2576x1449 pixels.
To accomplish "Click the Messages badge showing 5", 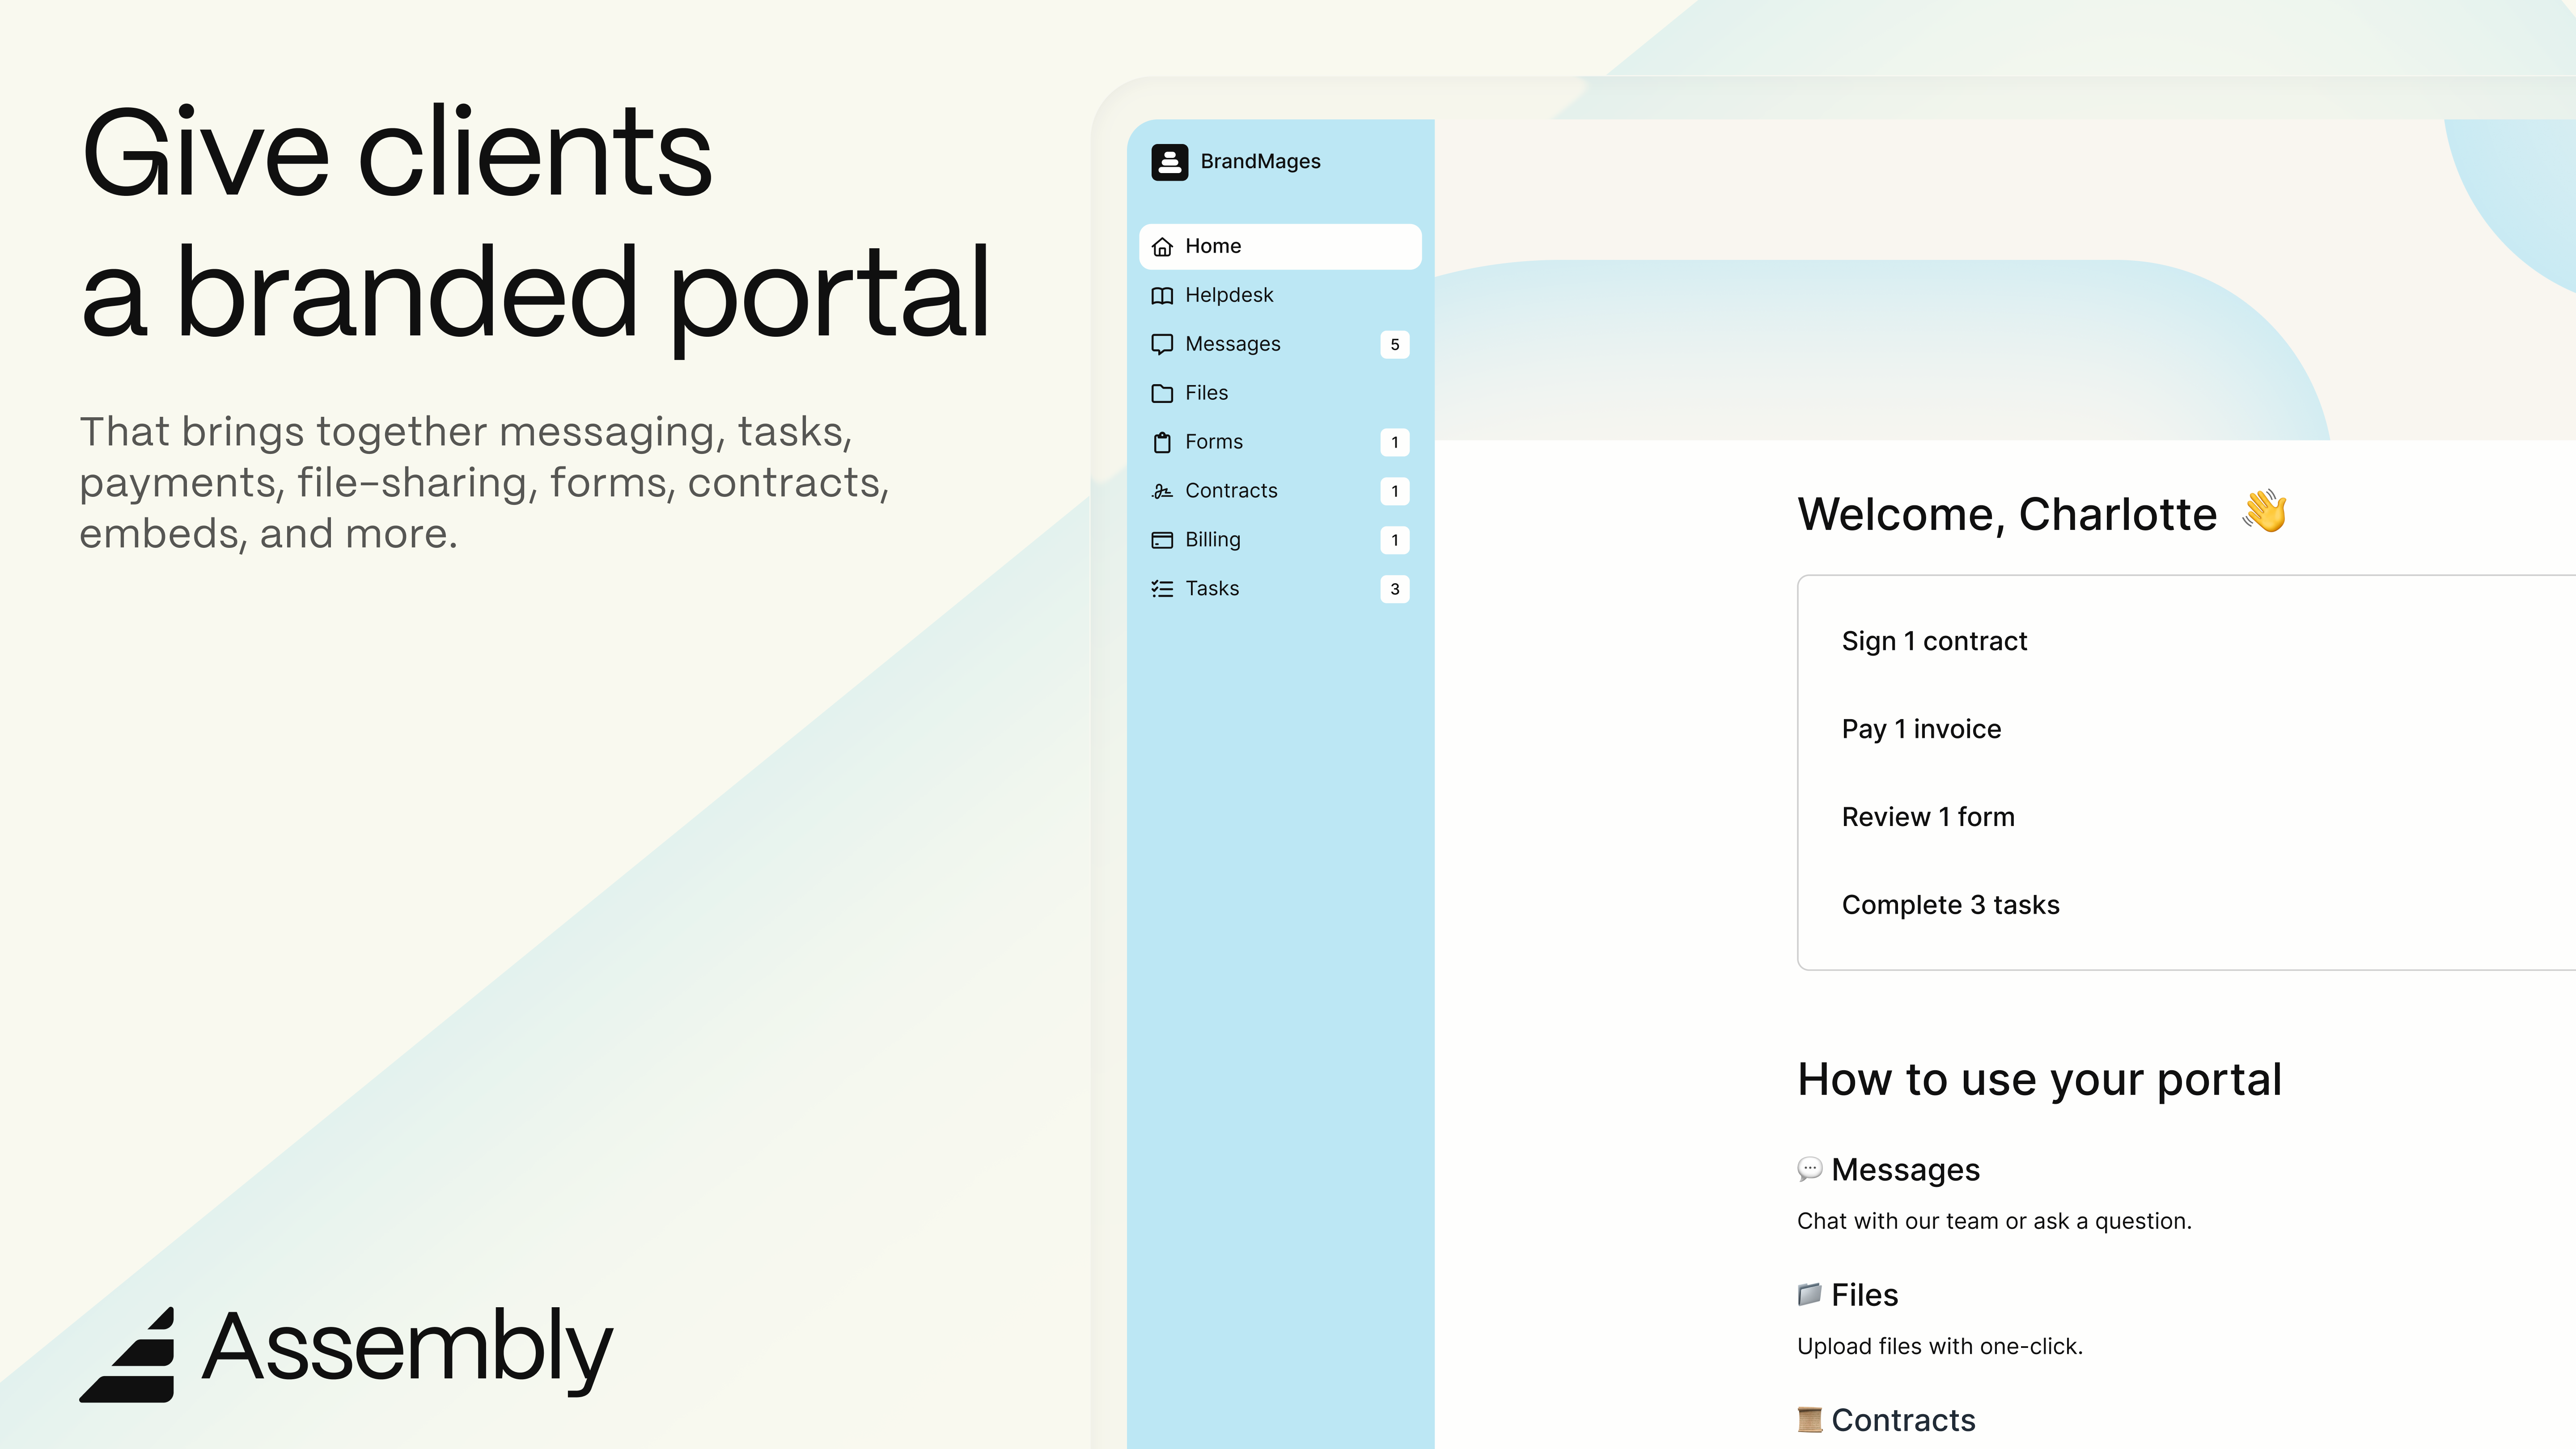I will (1394, 344).
